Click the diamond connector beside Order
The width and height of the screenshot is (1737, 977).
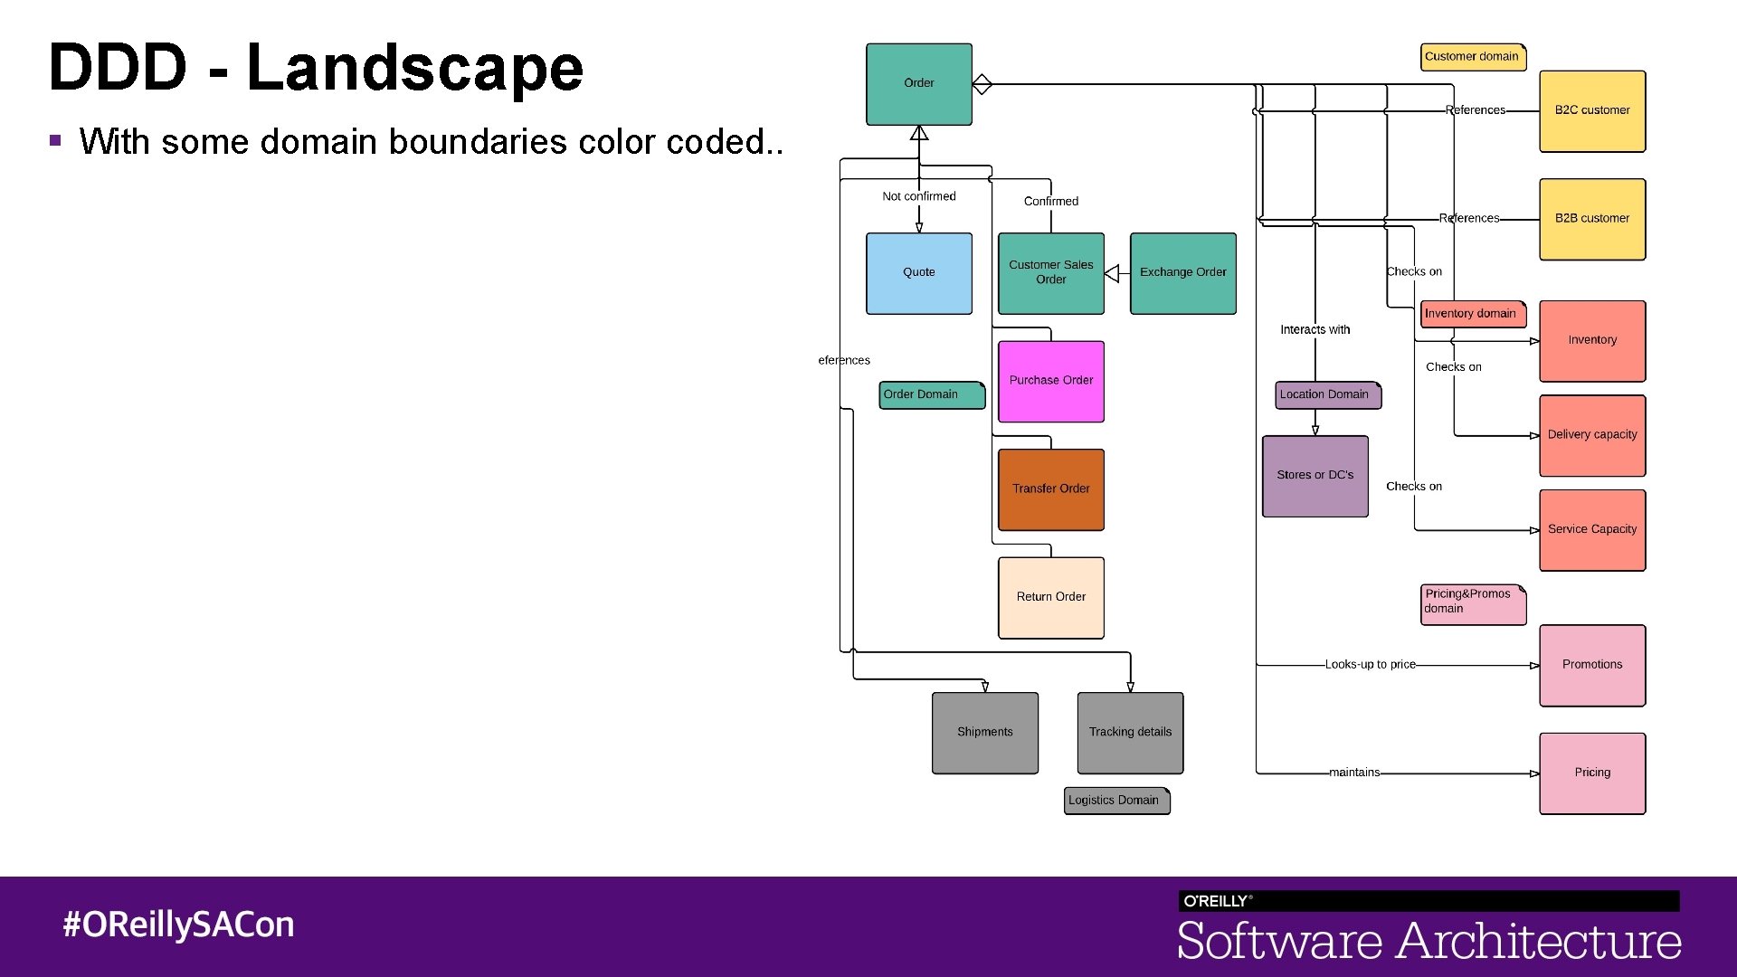point(982,84)
